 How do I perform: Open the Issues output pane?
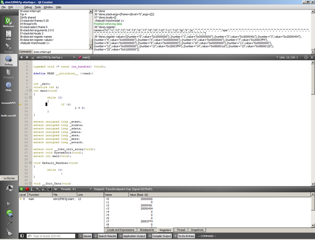point(85,236)
